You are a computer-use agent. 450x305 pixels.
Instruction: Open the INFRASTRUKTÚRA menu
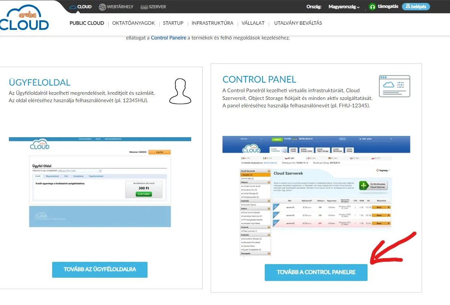pyautogui.click(x=213, y=23)
